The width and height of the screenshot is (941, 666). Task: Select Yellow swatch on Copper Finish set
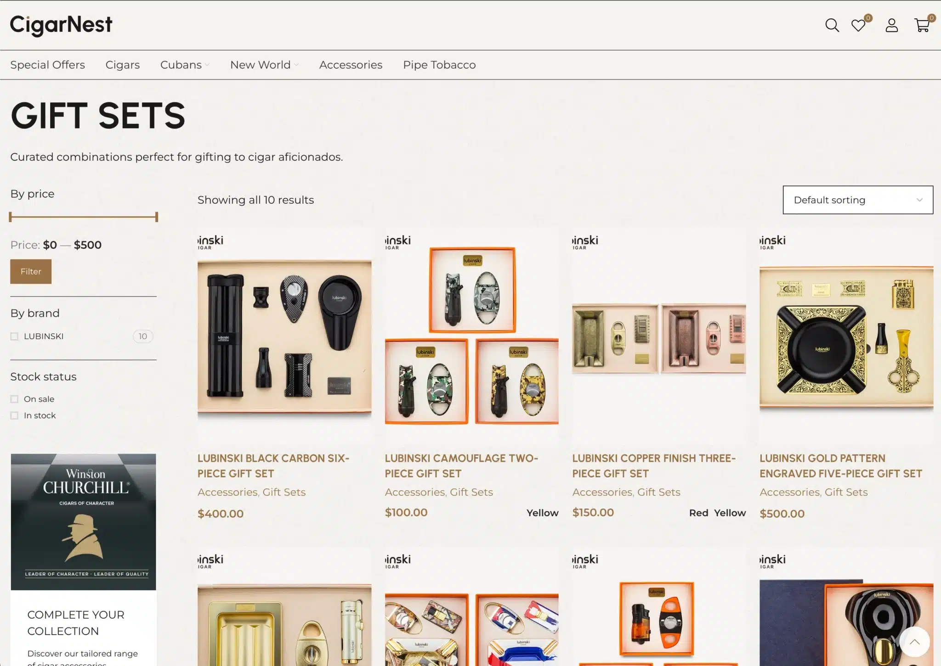point(730,513)
